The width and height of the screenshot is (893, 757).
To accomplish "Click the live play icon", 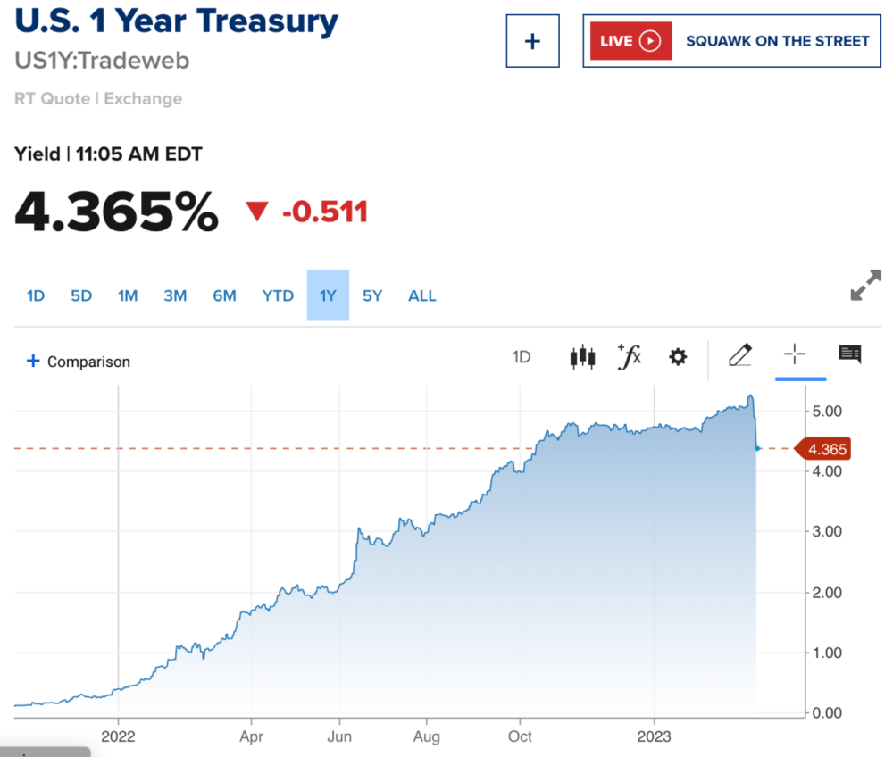I will pos(651,41).
